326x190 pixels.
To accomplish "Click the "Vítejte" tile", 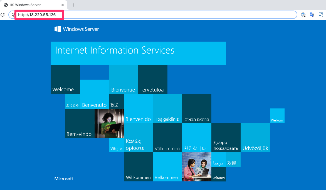I will coord(117,145).
